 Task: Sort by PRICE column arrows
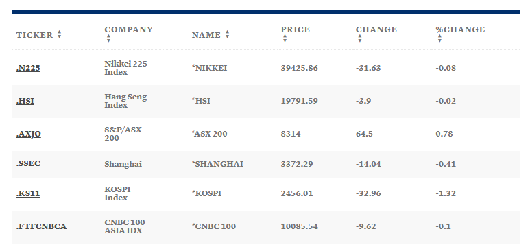click(285, 38)
